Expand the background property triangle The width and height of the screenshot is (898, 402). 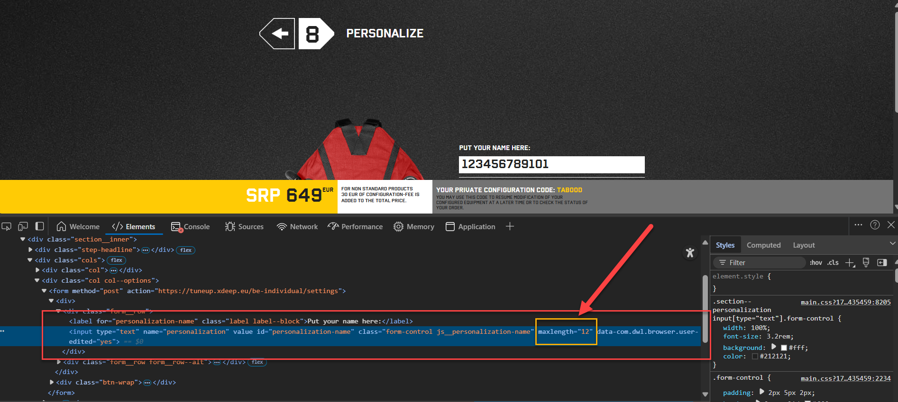click(x=774, y=347)
